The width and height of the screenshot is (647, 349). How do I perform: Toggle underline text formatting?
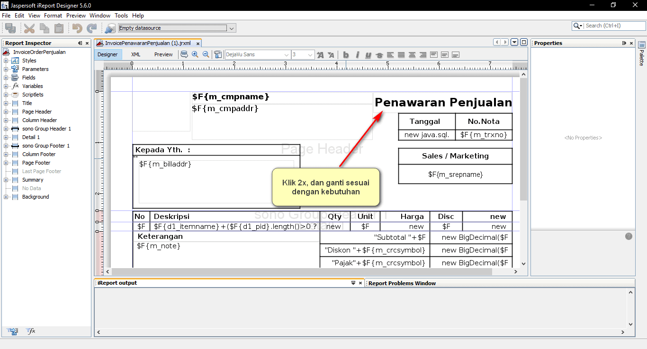pos(368,55)
